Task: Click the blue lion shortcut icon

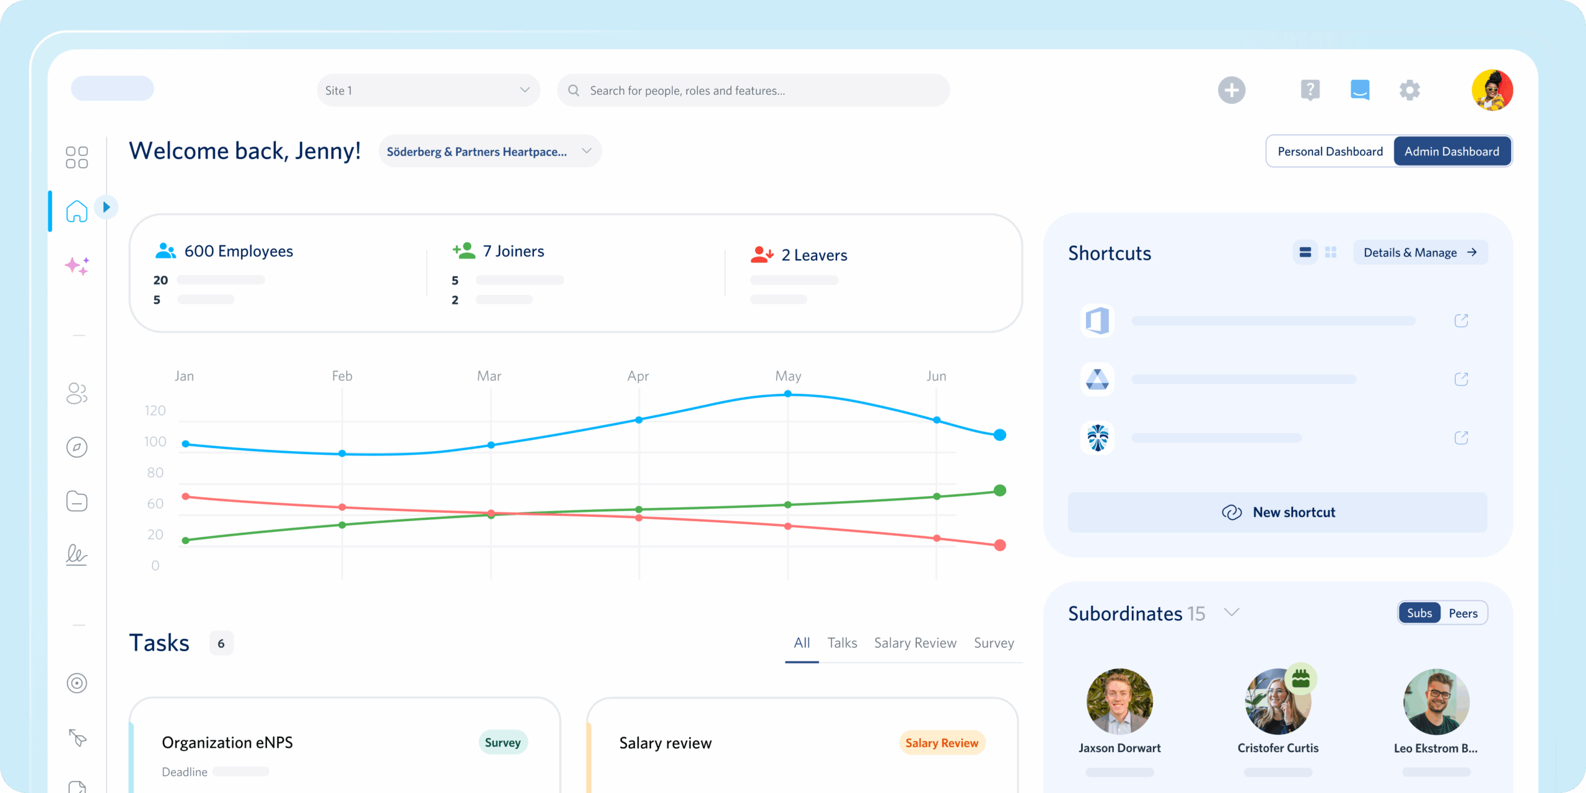Action: (x=1098, y=438)
